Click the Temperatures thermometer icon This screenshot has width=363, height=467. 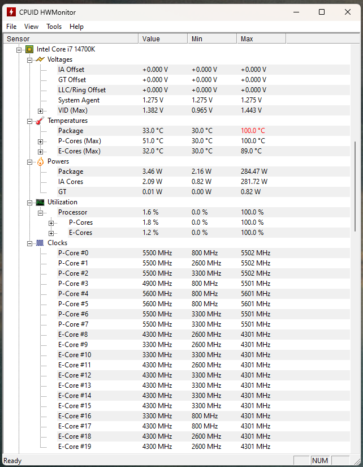pyautogui.click(x=40, y=121)
